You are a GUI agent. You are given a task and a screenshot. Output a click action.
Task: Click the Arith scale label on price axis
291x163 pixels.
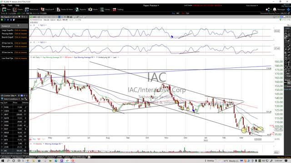tap(277, 139)
